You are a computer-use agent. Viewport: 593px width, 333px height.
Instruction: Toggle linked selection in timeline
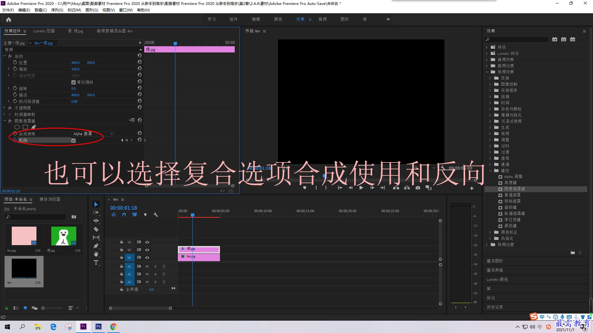click(134, 215)
